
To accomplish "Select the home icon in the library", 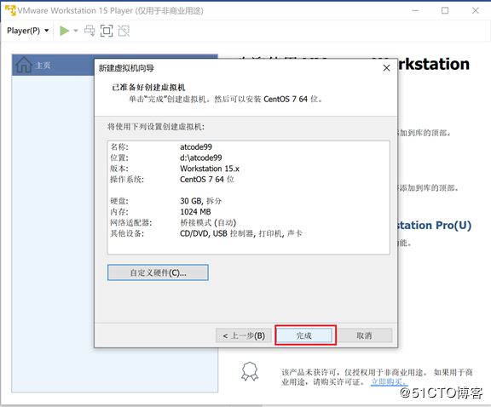I will (24, 65).
